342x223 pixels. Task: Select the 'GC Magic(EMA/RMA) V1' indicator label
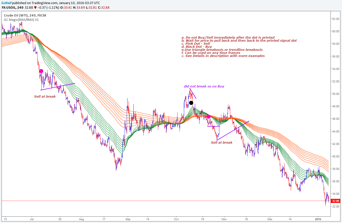pos(21,20)
